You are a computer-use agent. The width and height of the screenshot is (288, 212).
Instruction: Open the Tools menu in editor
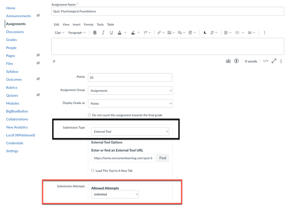click(100, 24)
